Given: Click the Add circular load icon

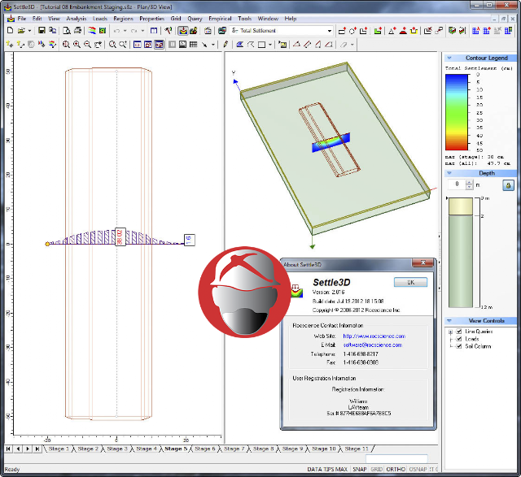Looking at the screenshot, I should (x=352, y=31).
